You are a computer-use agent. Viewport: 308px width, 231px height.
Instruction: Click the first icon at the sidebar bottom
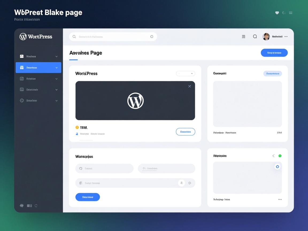pos(22,206)
